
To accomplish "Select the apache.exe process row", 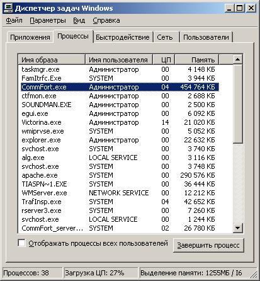I will [x=120, y=175].
